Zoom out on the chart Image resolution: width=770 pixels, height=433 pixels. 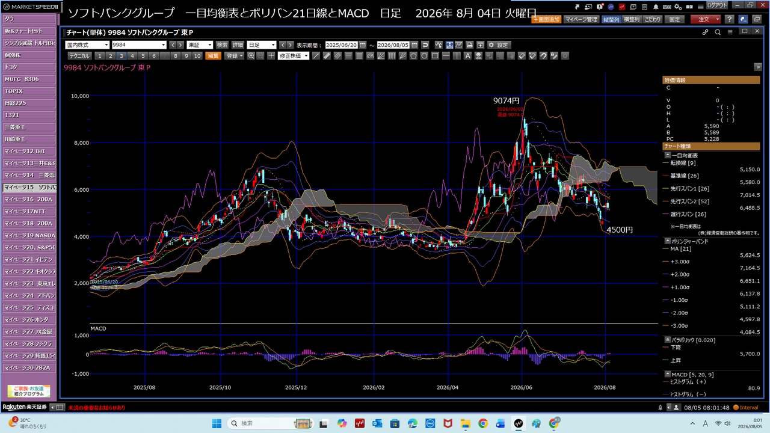(x=260, y=56)
